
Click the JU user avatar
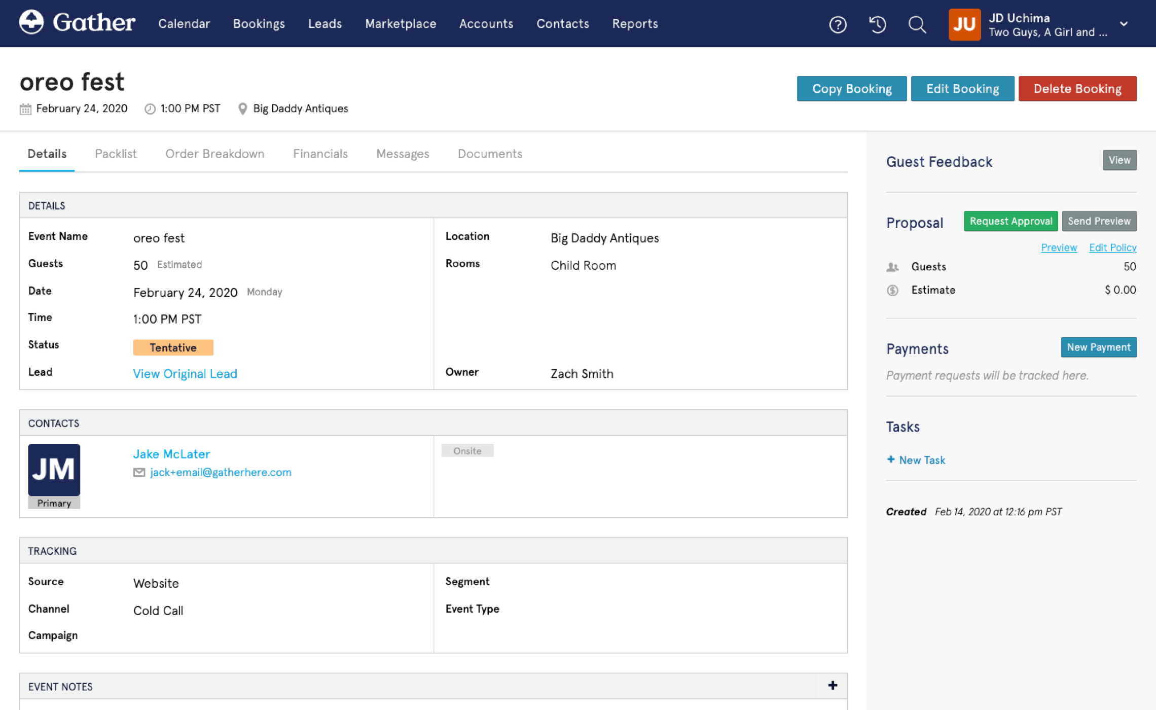[964, 24]
